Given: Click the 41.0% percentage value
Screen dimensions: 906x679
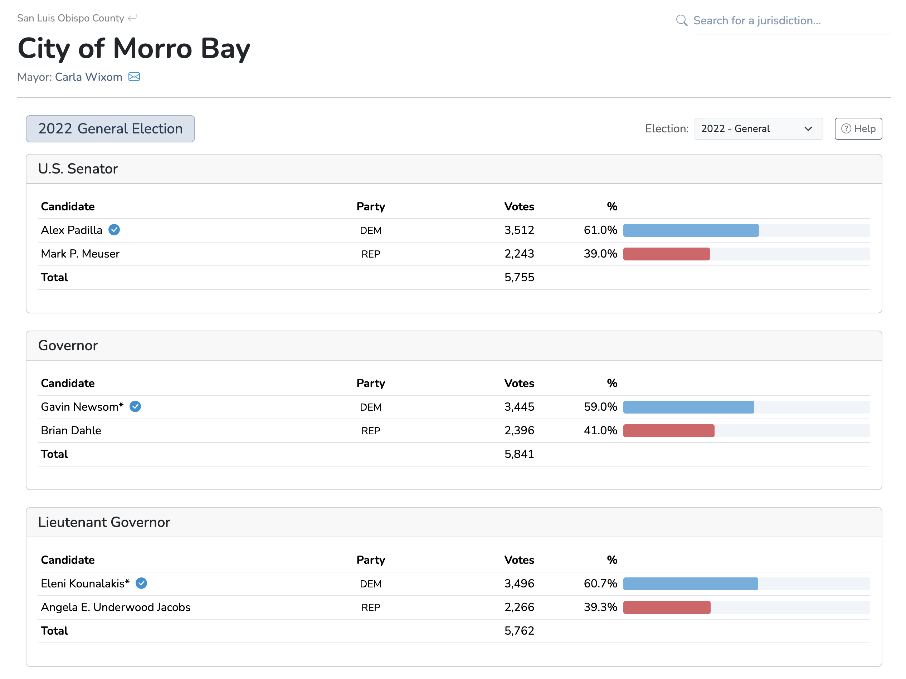Looking at the screenshot, I should [600, 430].
